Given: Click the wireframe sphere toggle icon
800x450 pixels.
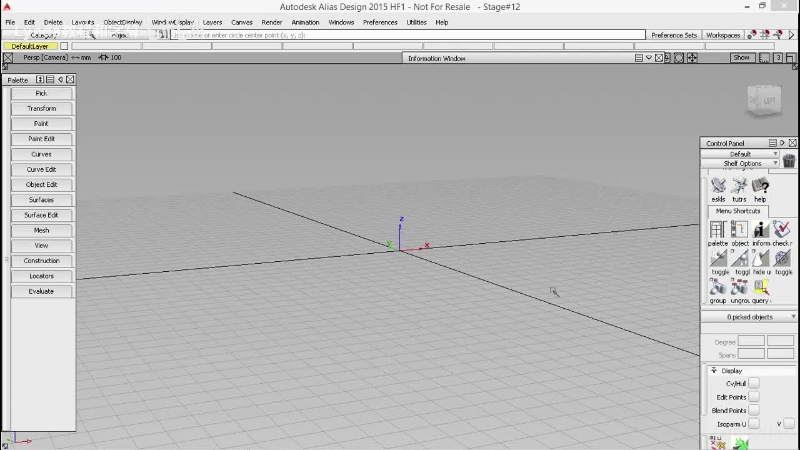Looking at the screenshot, I should (782, 258).
